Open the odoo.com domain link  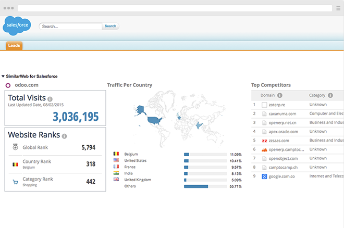coord(27,85)
